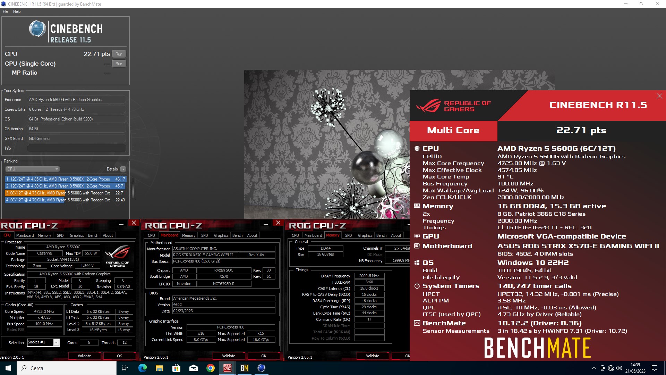
Task: Open the notification center icon
Action: [x=655, y=368]
